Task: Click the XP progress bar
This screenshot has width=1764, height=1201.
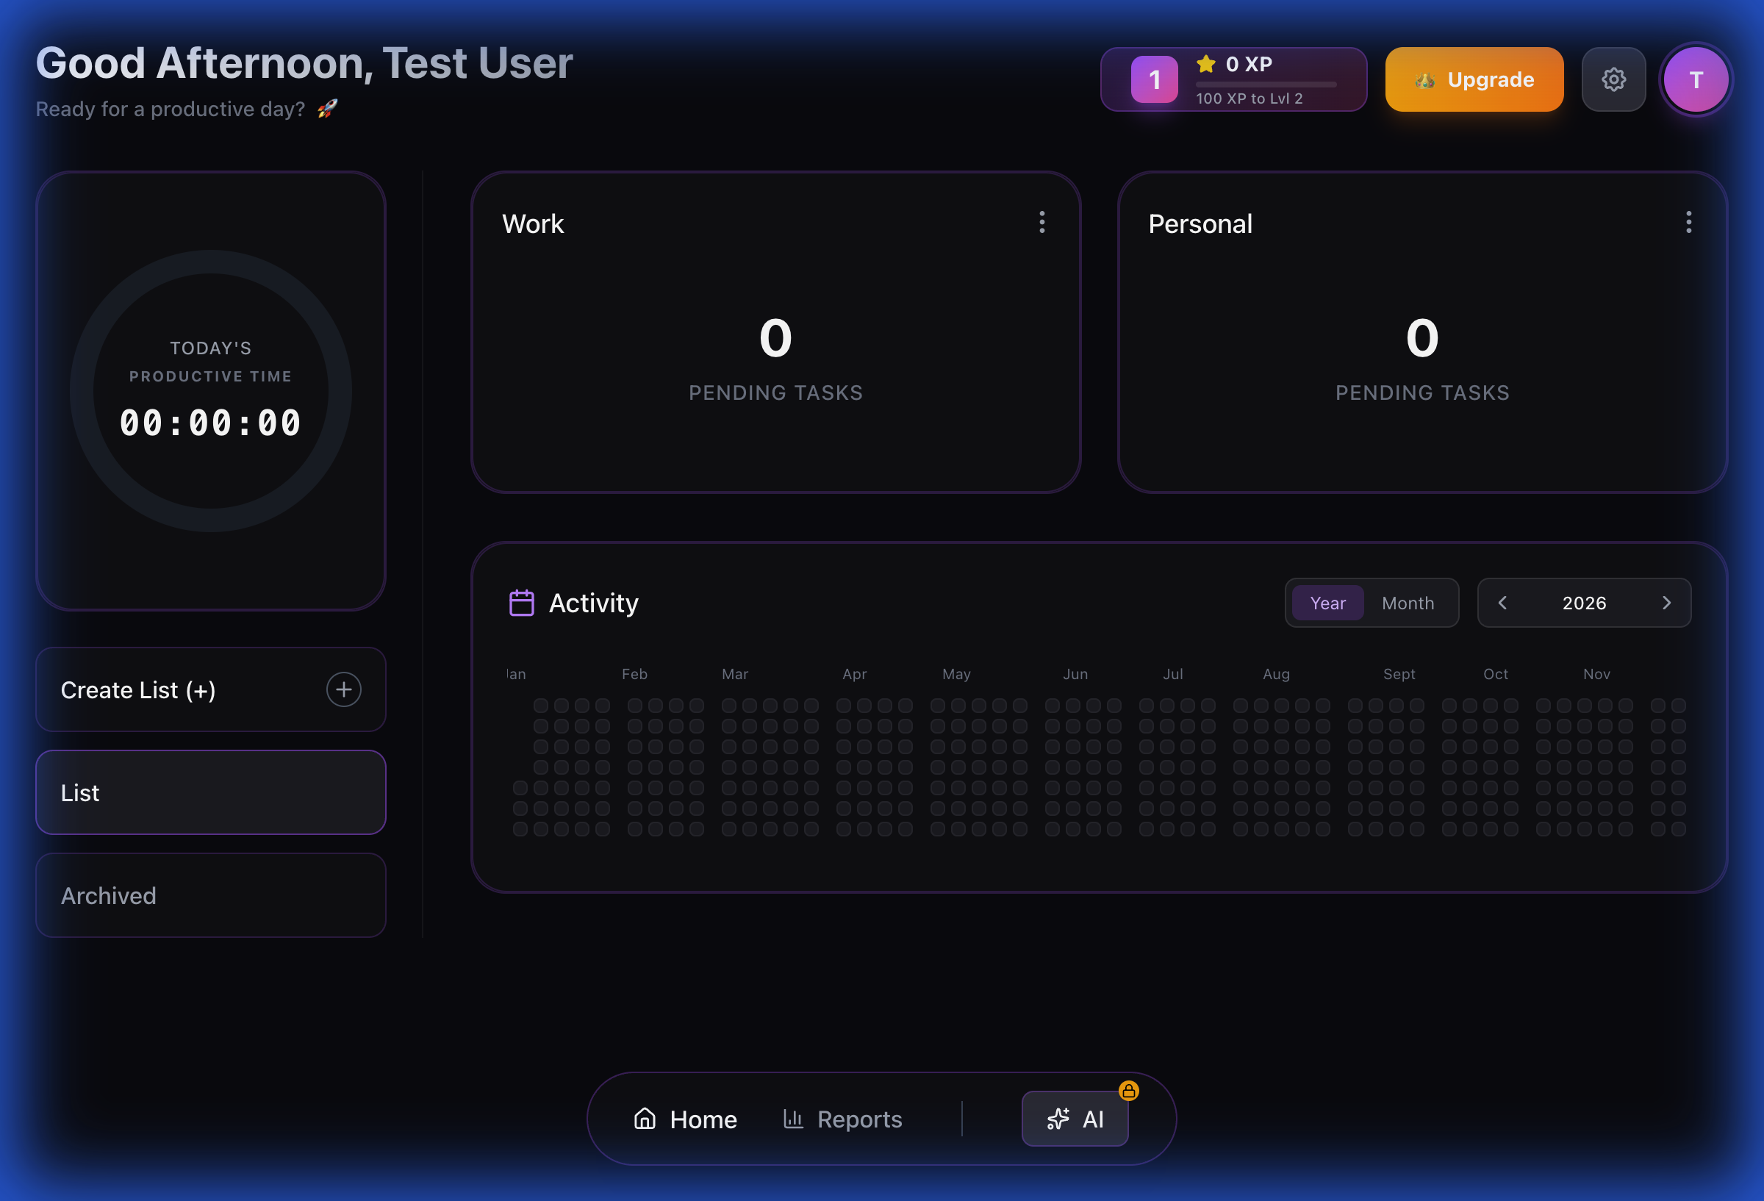Action: coord(1266,85)
